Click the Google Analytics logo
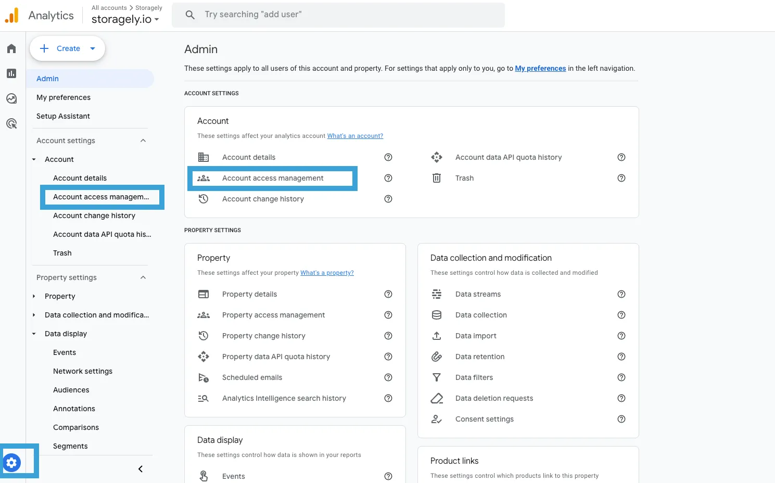Viewport: 775px width, 483px height. [11, 15]
